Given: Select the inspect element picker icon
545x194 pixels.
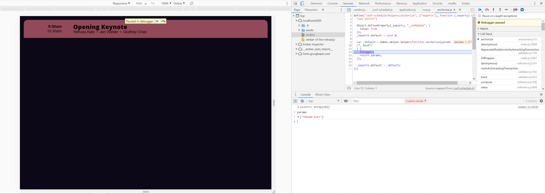Looking at the screenshot, I should pyautogui.click(x=296, y=3).
